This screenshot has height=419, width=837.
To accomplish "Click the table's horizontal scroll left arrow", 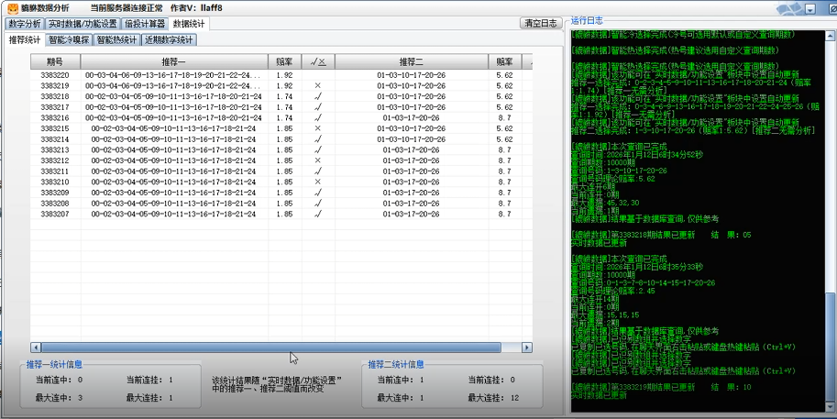I will [36, 347].
